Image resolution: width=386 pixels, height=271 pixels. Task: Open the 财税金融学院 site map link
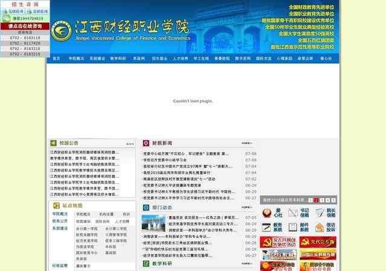coord(87,235)
